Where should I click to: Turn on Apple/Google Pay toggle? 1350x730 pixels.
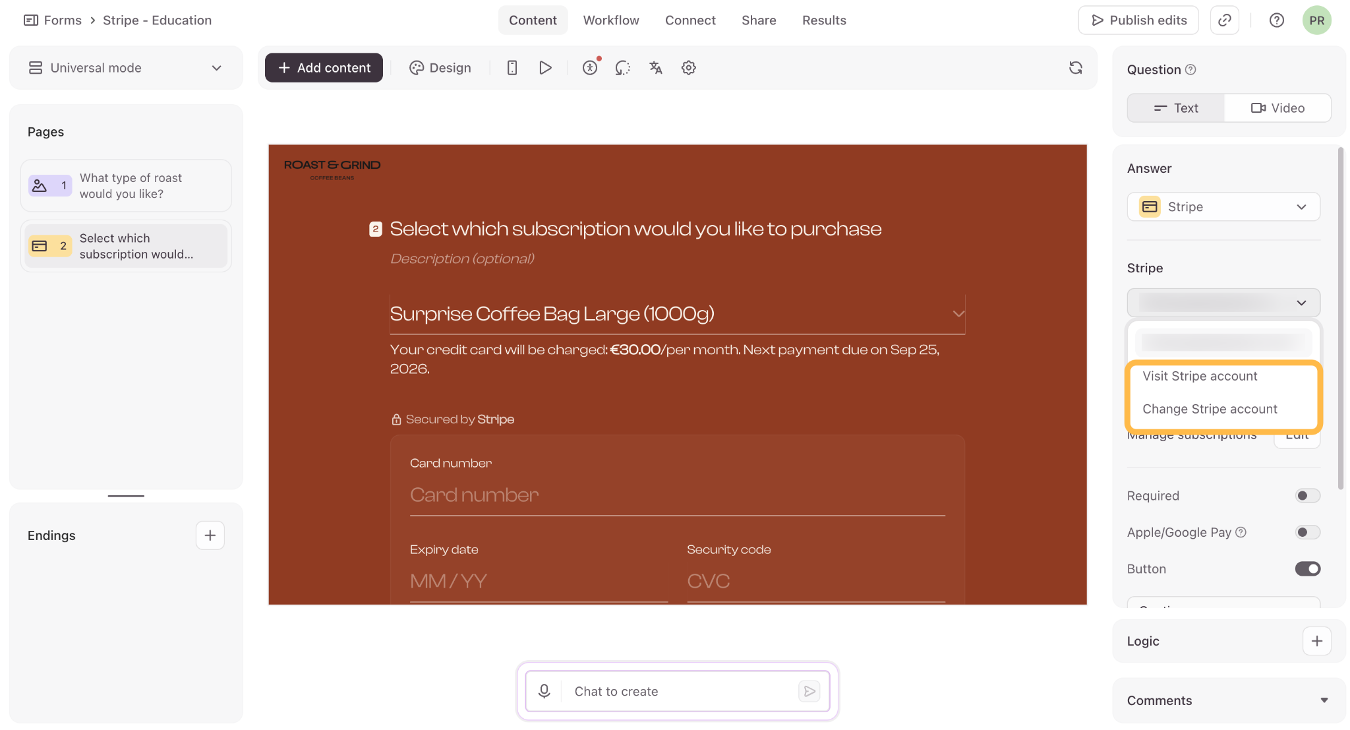point(1308,532)
